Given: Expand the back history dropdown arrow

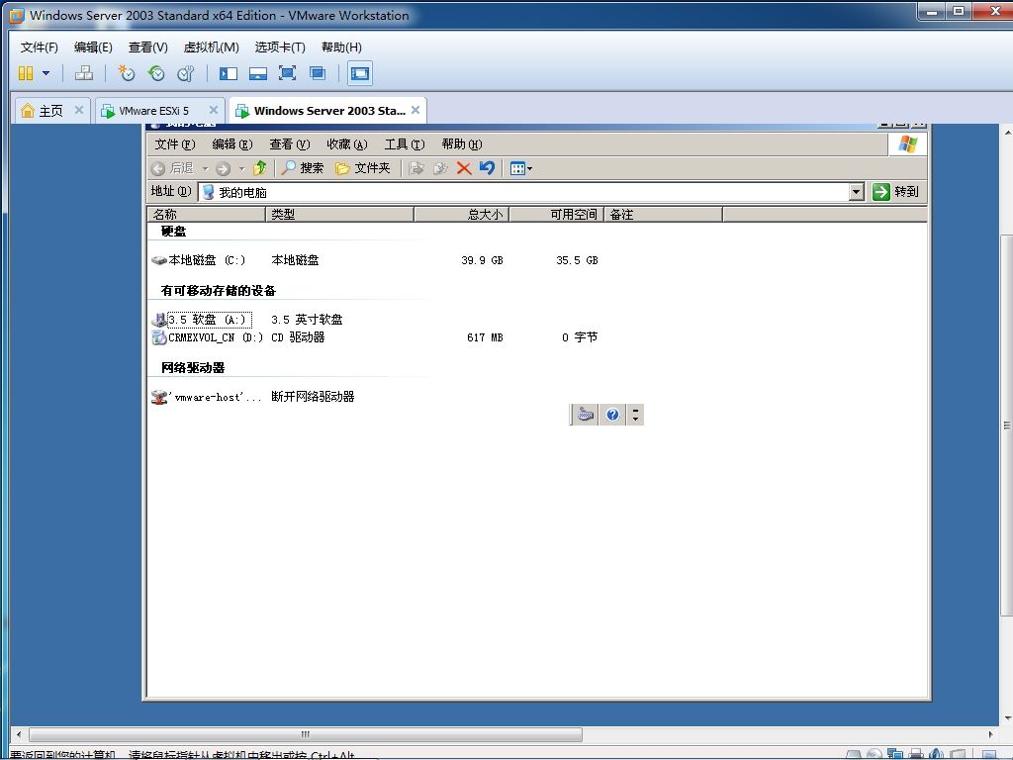Looking at the screenshot, I should coord(205,168).
